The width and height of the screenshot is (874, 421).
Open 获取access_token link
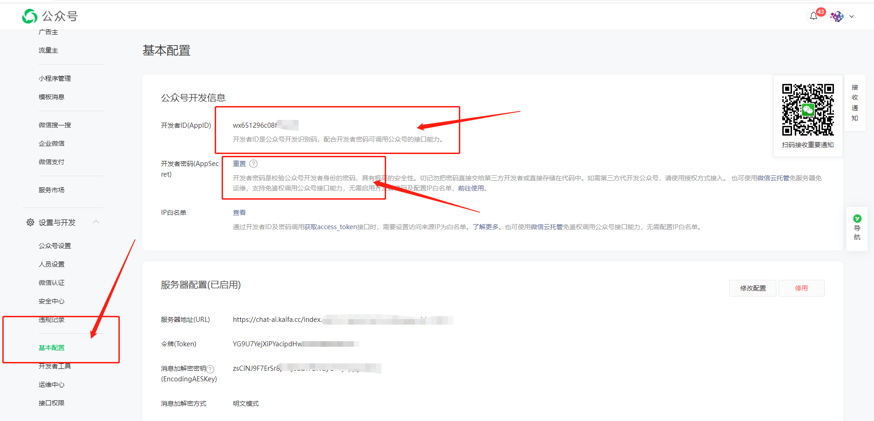(330, 227)
